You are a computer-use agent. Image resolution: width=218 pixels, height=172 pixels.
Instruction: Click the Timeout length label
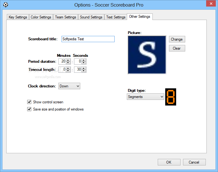[x=42, y=70]
